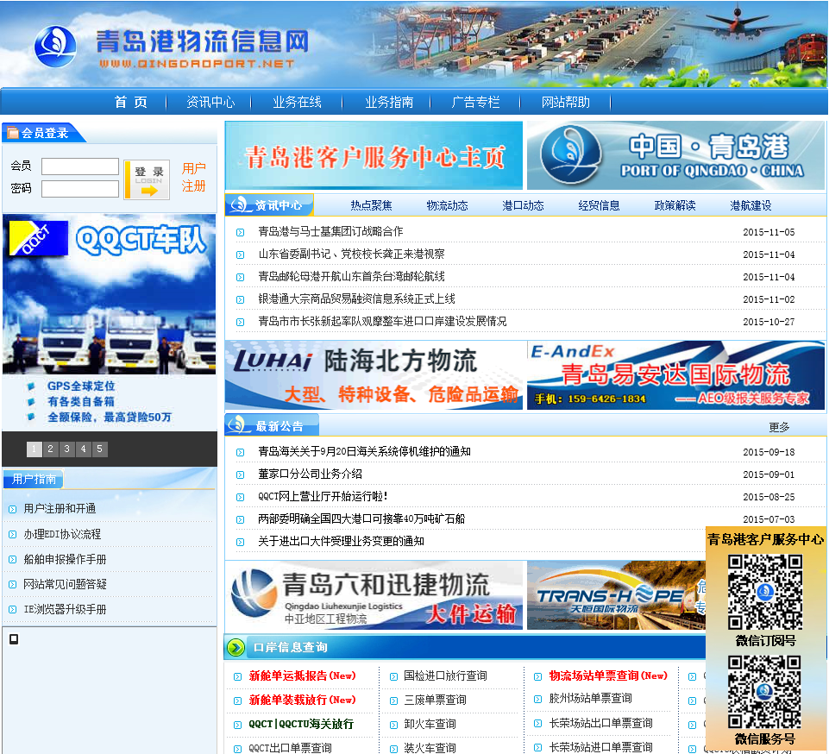Switch banner to slide 1
829x754 pixels.
pyautogui.click(x=34, y=449)
